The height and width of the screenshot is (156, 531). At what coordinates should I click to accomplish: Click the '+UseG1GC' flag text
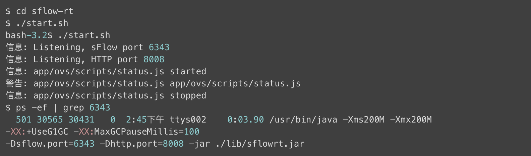47,132
